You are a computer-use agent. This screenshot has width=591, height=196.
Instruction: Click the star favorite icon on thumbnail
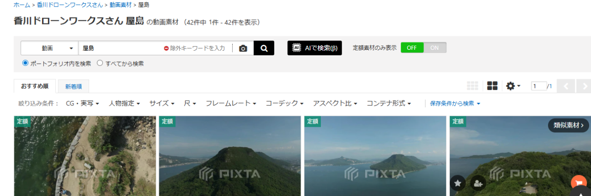pyautogui.click(x=458, y=183)
